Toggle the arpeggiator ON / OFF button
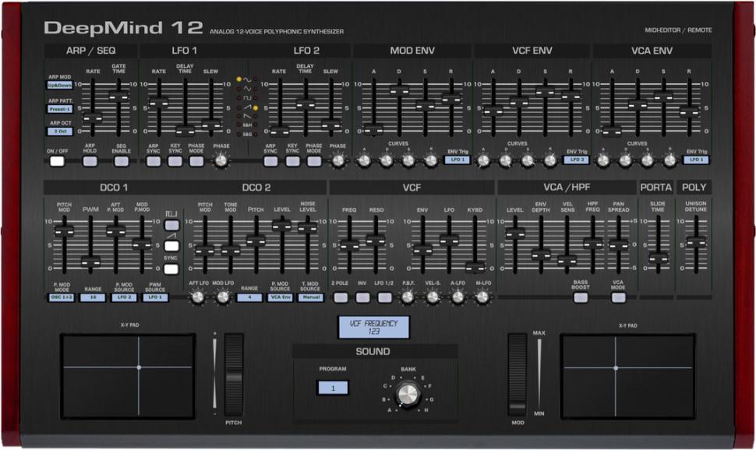This screenshot has width=756, height=450. [57, 161]
